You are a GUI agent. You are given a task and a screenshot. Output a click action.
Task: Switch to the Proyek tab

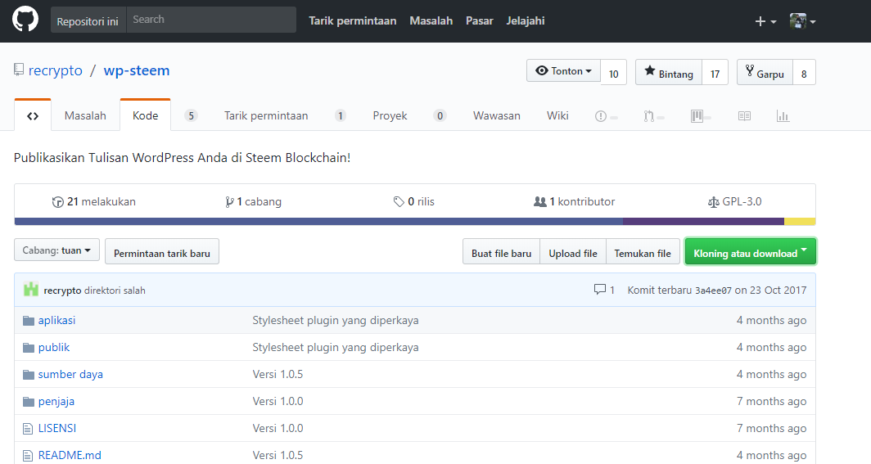390,115
